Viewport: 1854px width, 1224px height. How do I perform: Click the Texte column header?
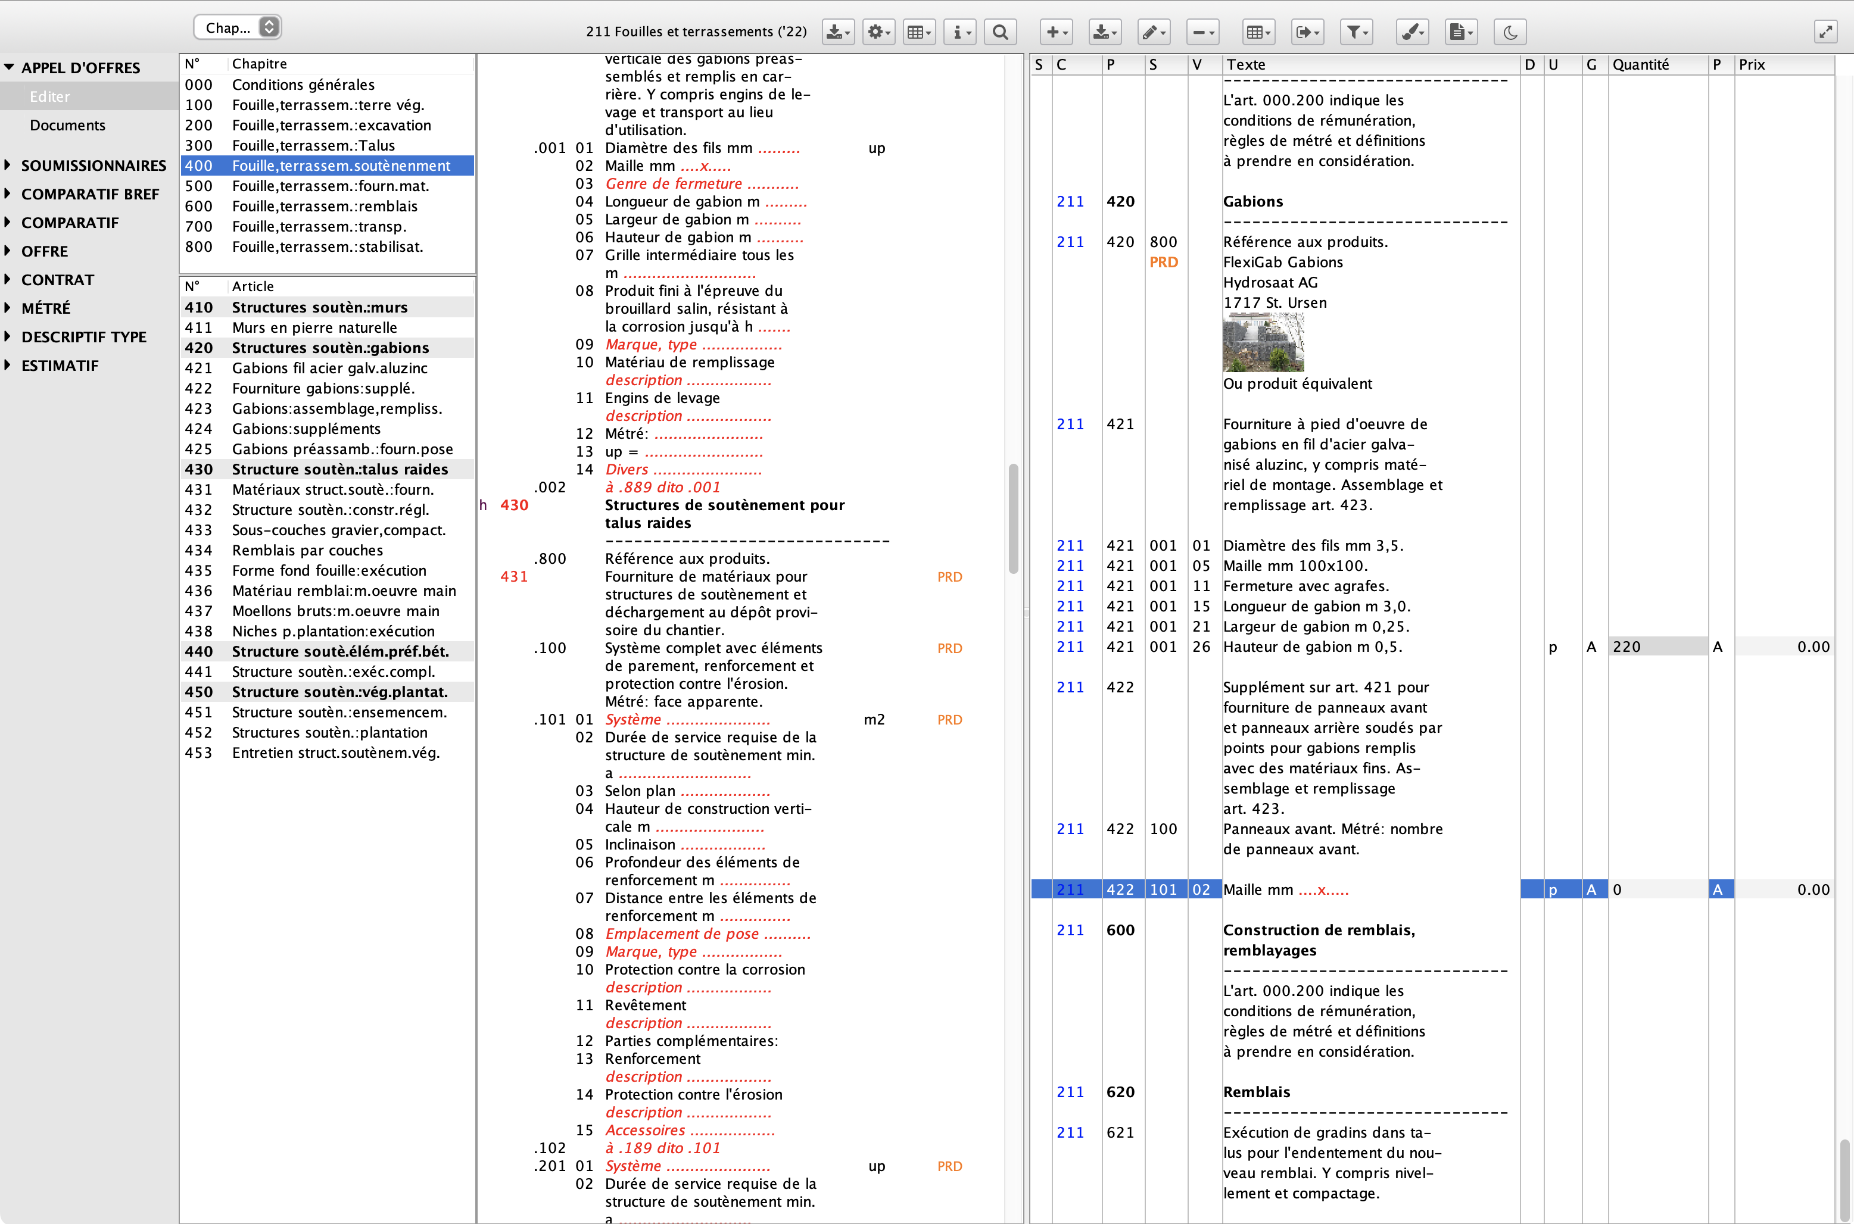(x=1370, y=65)
